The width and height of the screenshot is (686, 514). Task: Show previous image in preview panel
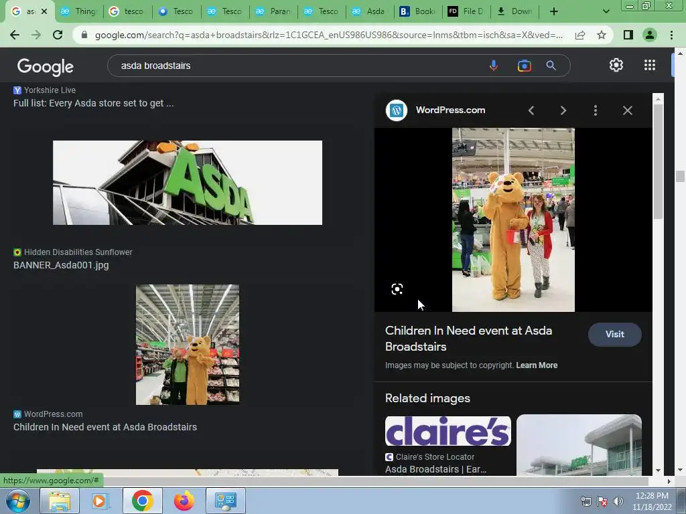531,110
